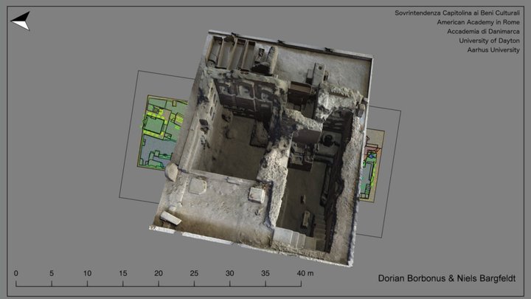Click the '10' label on scale bar
The image size is (531, 299).
[x=87, y=273]
